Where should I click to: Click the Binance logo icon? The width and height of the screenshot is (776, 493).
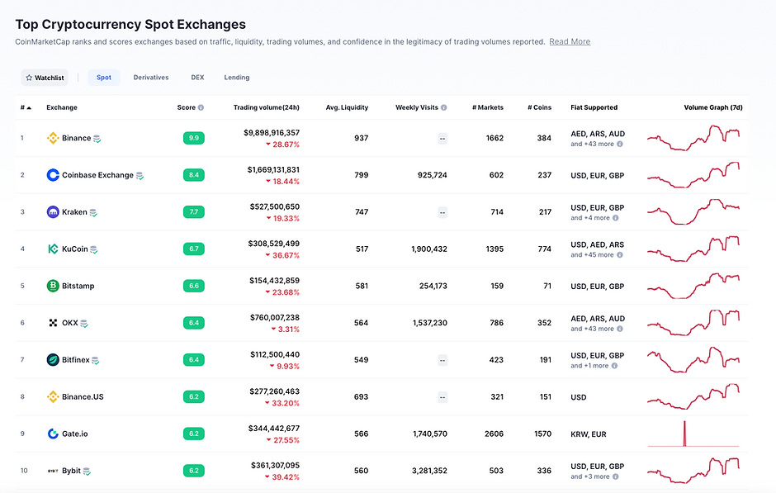53,138
